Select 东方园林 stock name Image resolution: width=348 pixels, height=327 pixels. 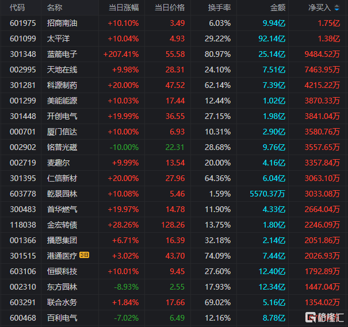coord(62,287)
